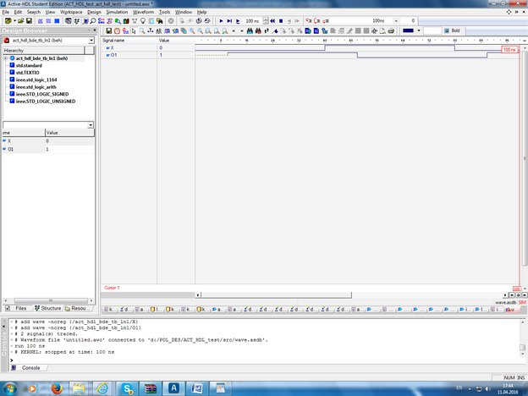Click the Signal name column header

(x=129, y=41)
